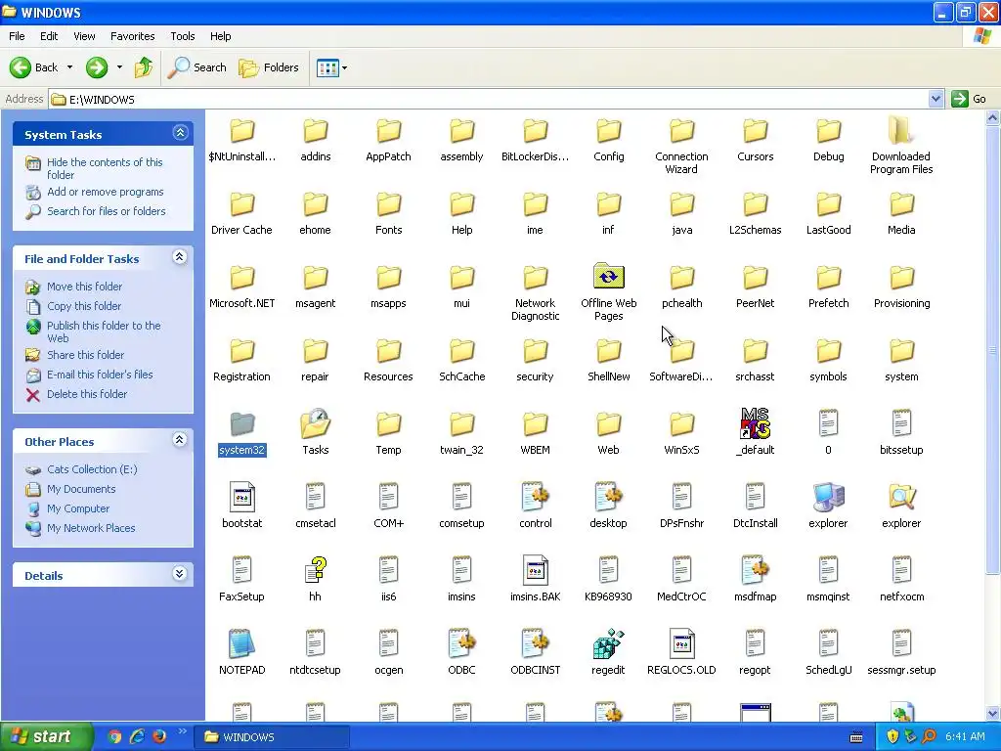
Task: Collapse the File and Folder Tasks panel
Action: point(180,257)
